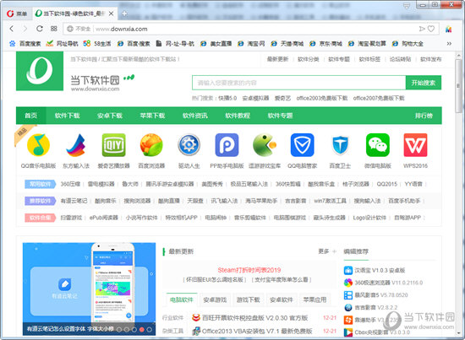Click the browser forward arrow

[x=25, y=29]
